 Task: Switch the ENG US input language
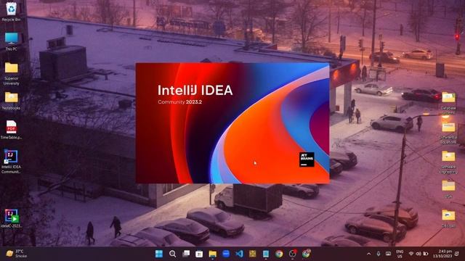[x=400, y=254]
